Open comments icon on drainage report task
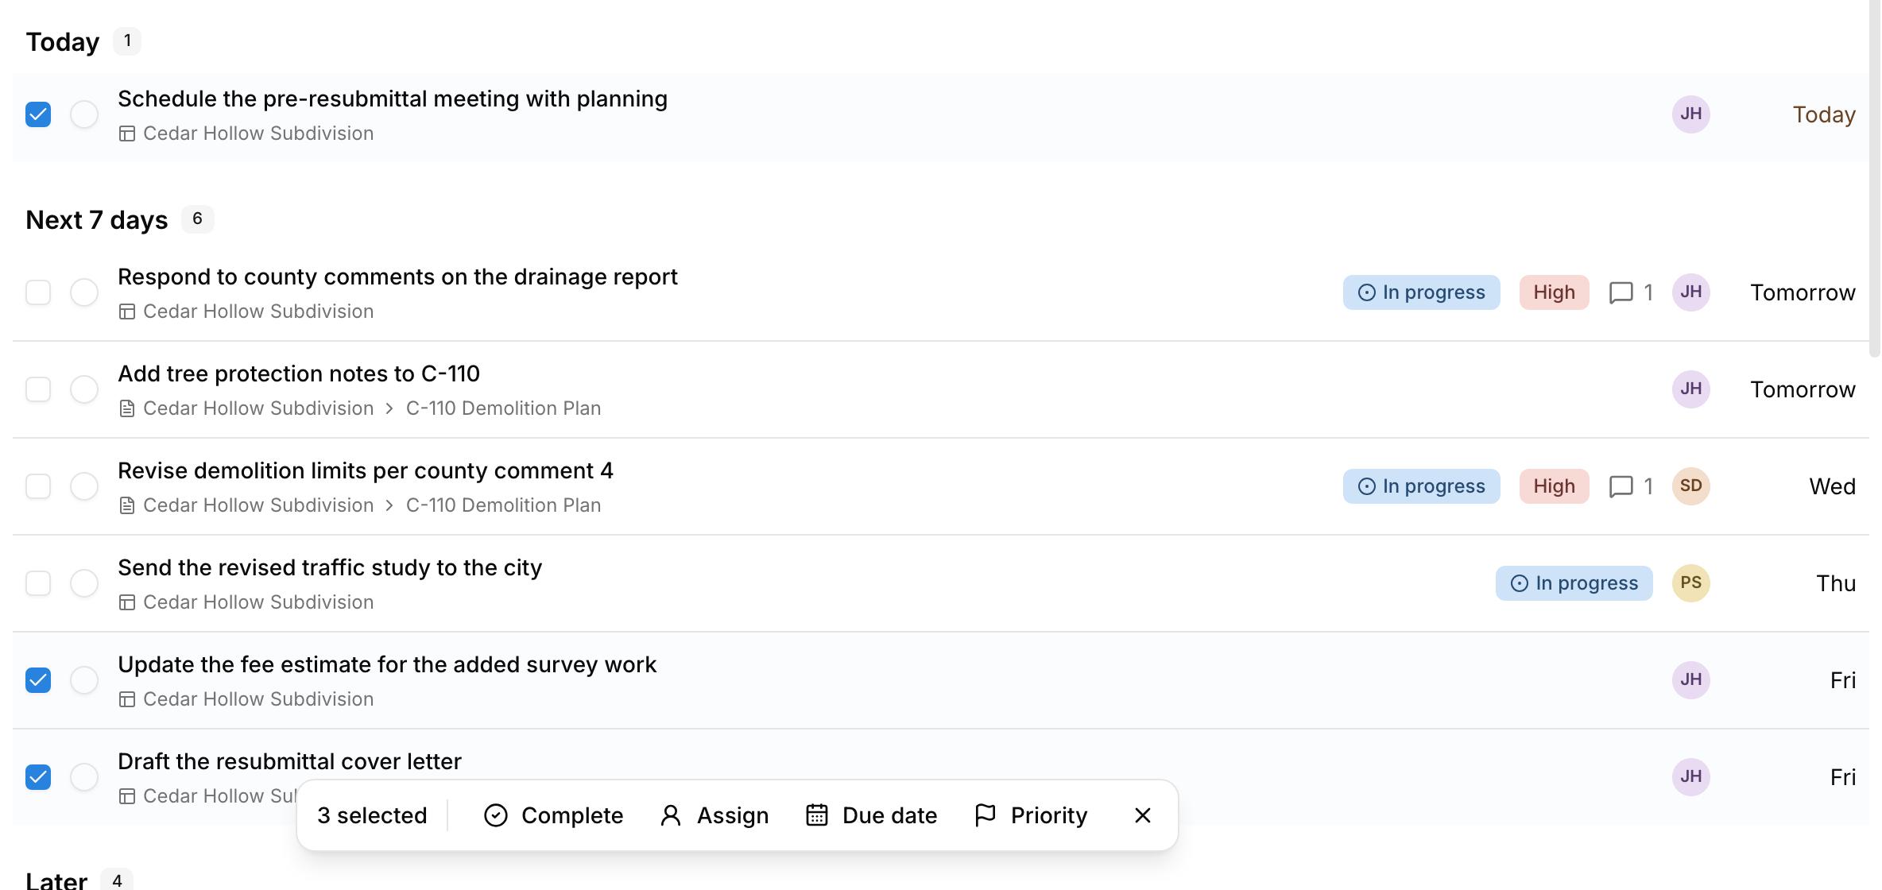 point(1631,292)
